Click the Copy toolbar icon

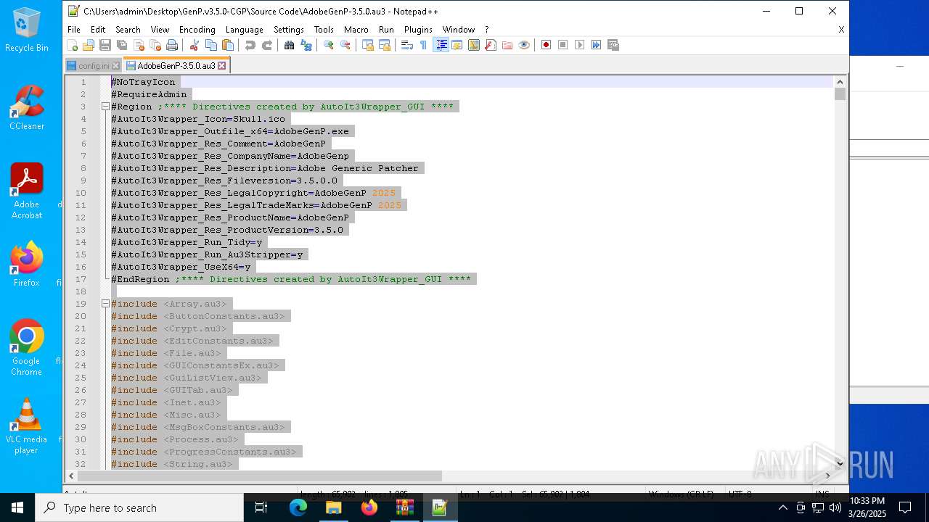pyautogui.click(x=211, y=45)
